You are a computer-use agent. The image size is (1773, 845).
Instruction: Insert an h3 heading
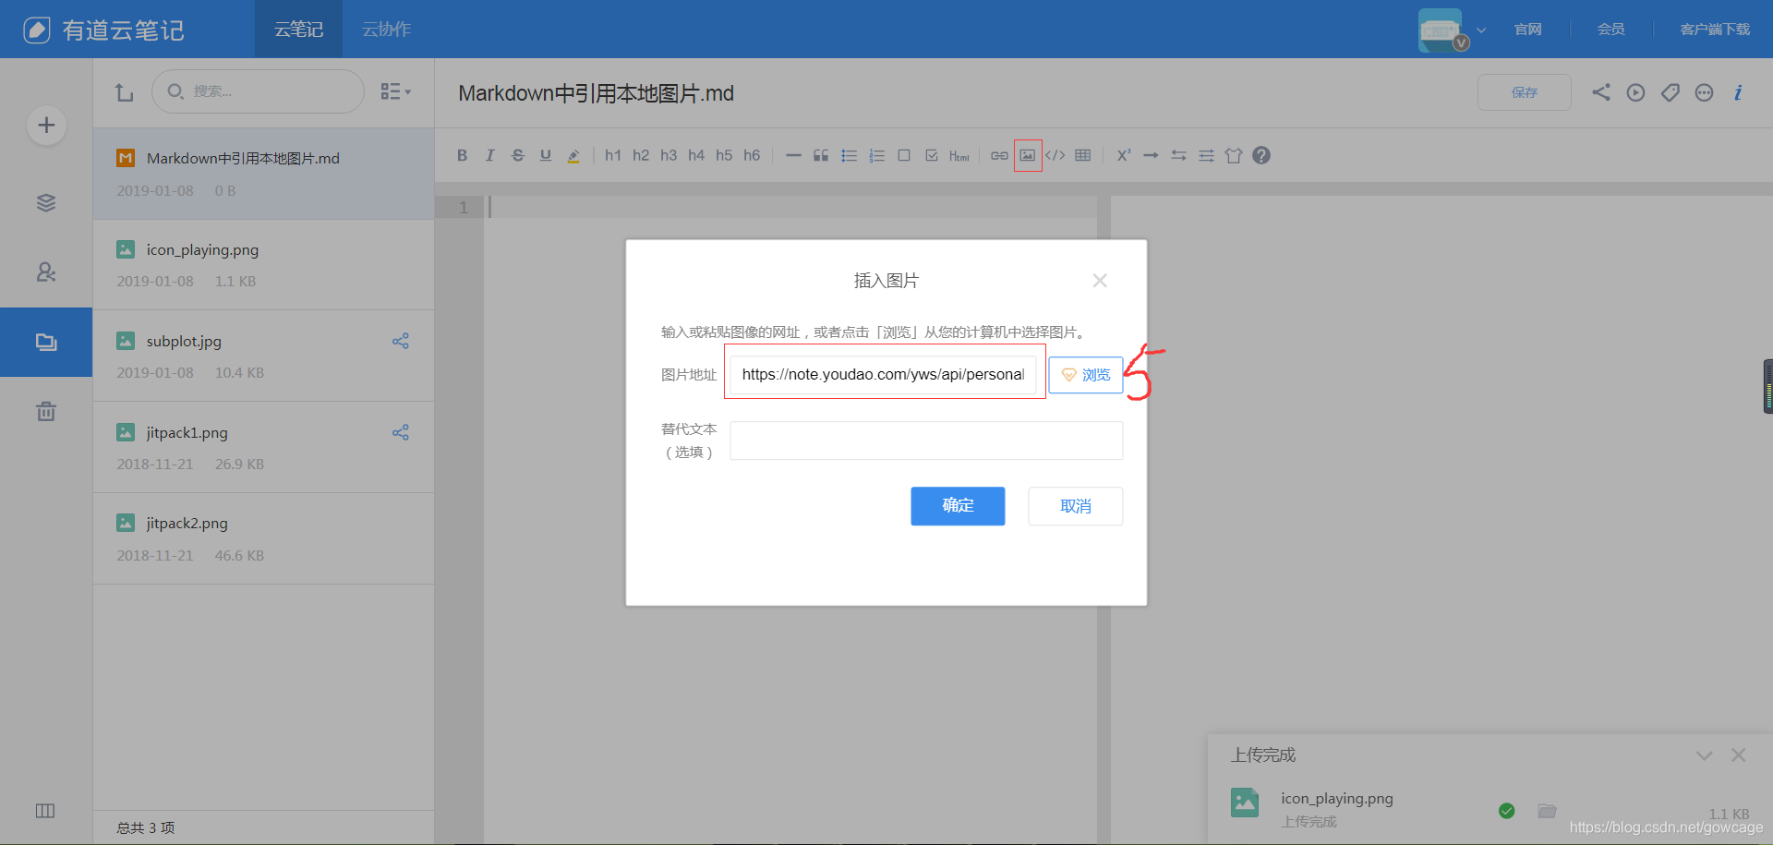(669, 155)
